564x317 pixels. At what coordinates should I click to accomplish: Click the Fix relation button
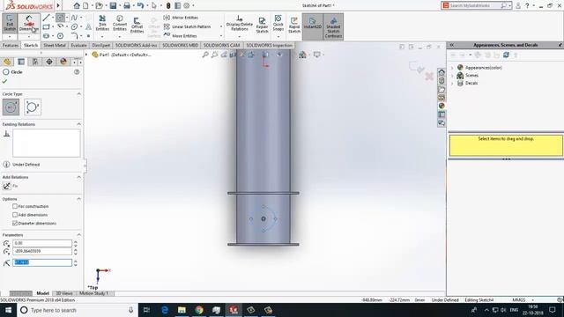tap(6, 186)
